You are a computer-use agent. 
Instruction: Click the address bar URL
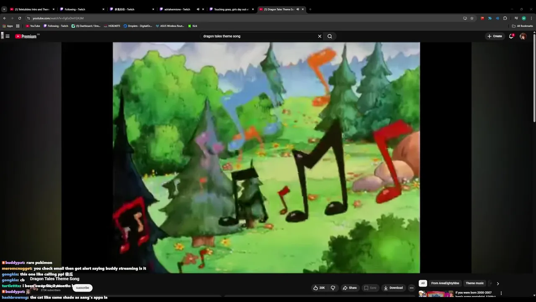tap(58, 18)
